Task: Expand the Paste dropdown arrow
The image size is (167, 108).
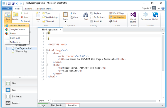Action: tap(65, 22)
